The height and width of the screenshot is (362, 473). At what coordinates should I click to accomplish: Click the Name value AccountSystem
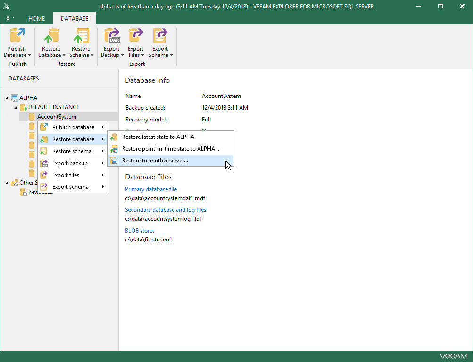point(221,96)
